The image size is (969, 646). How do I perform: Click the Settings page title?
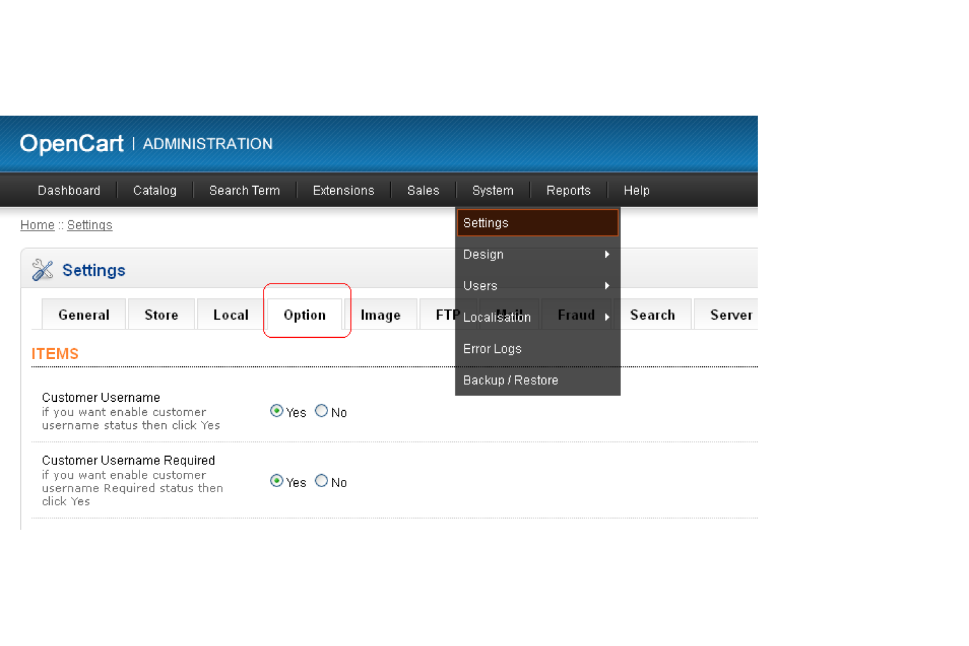pyautogui.click(x=94, y=270)
